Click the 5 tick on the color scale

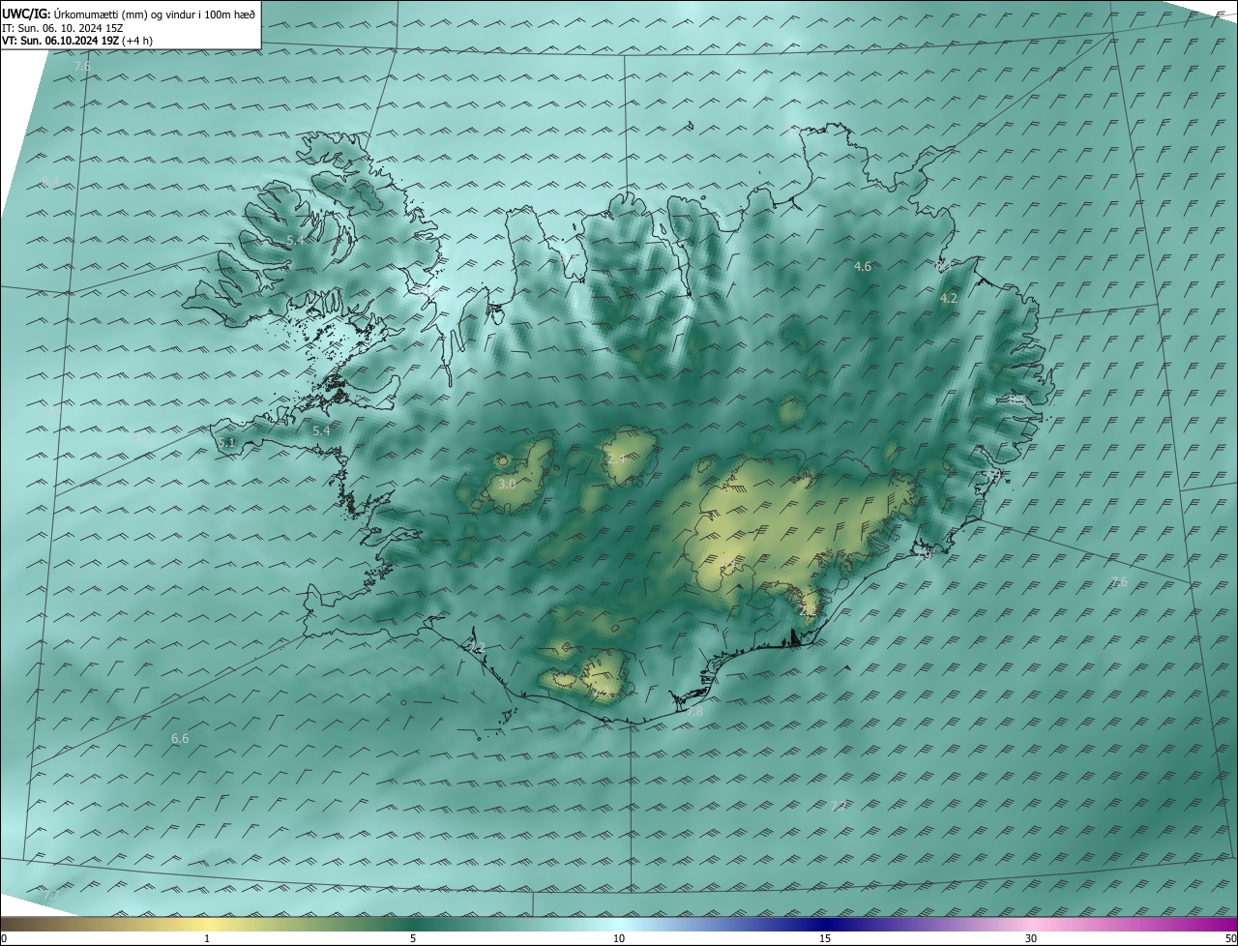click(413, 938)
